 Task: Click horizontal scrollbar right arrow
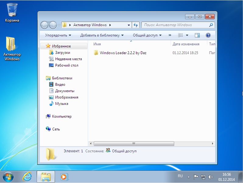[213, 144]
